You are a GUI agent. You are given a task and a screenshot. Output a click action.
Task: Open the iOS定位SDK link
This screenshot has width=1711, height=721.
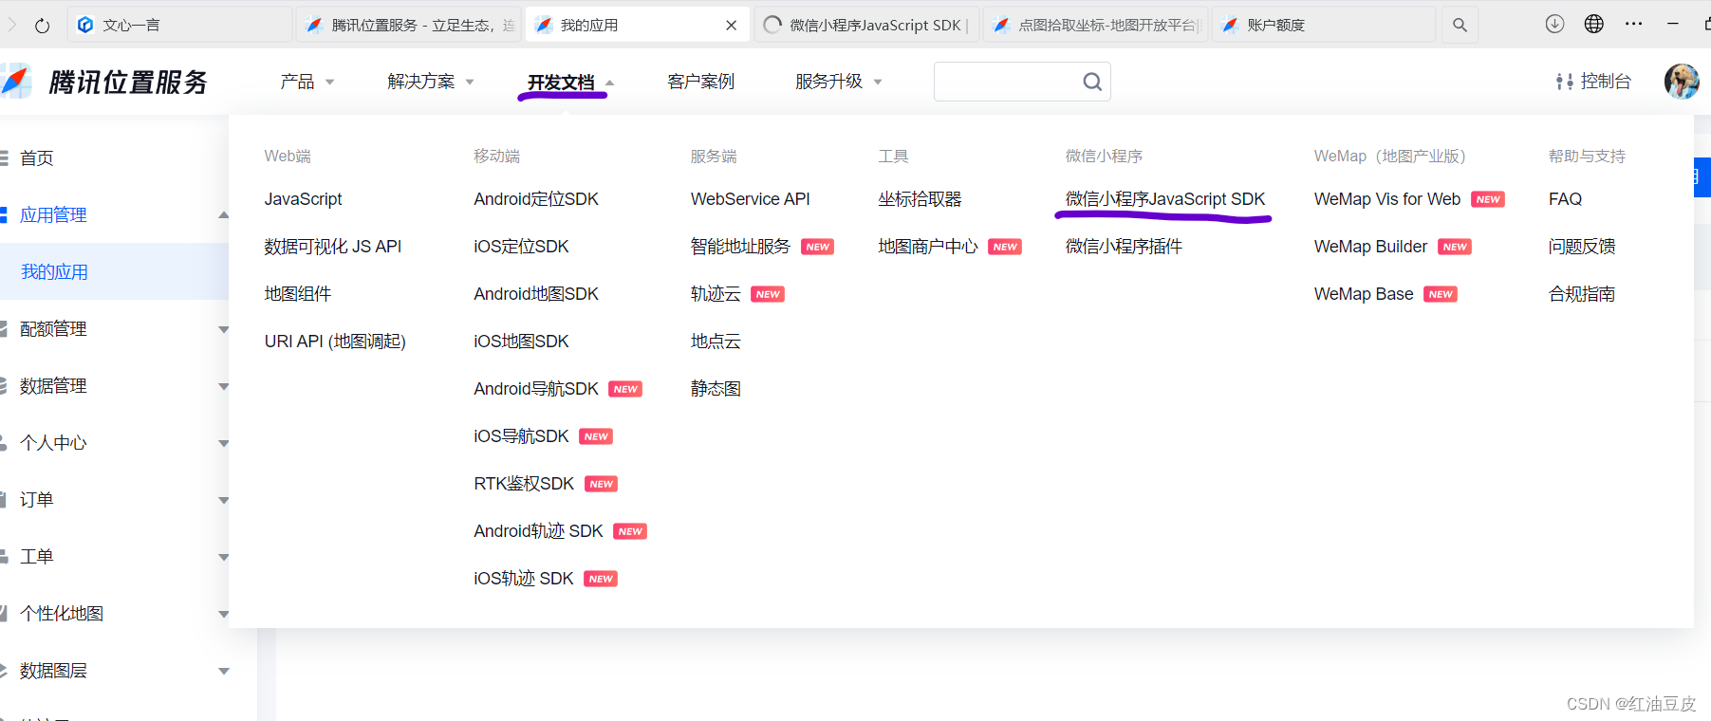pos(521,247)
